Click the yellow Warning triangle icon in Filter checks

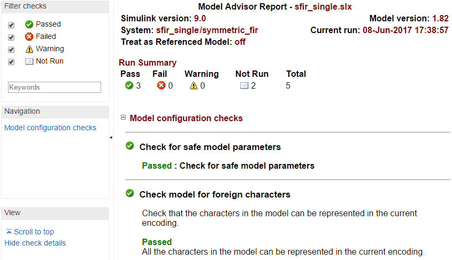point(29,49)
